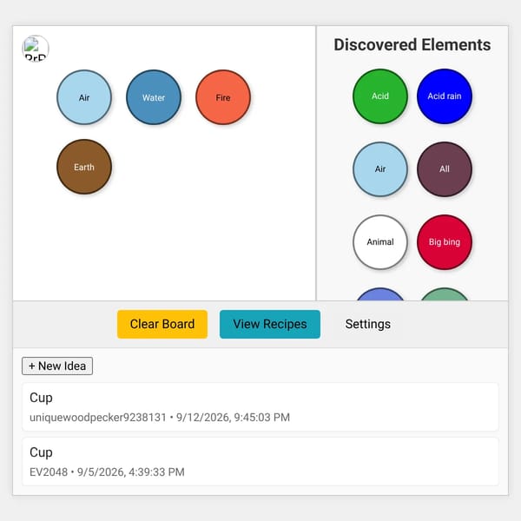Click the partially visible green element circle

(x=445, y=294)
